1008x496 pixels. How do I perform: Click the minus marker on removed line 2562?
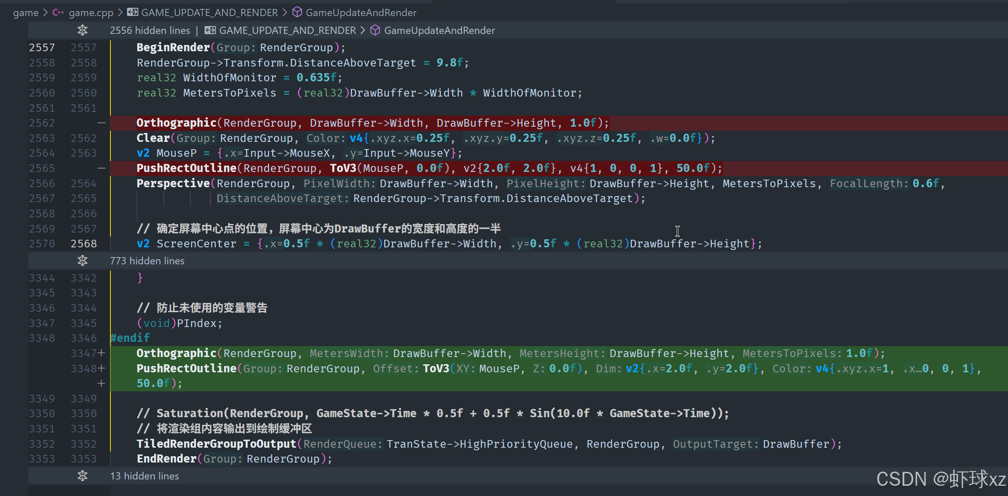pos(102,123)
